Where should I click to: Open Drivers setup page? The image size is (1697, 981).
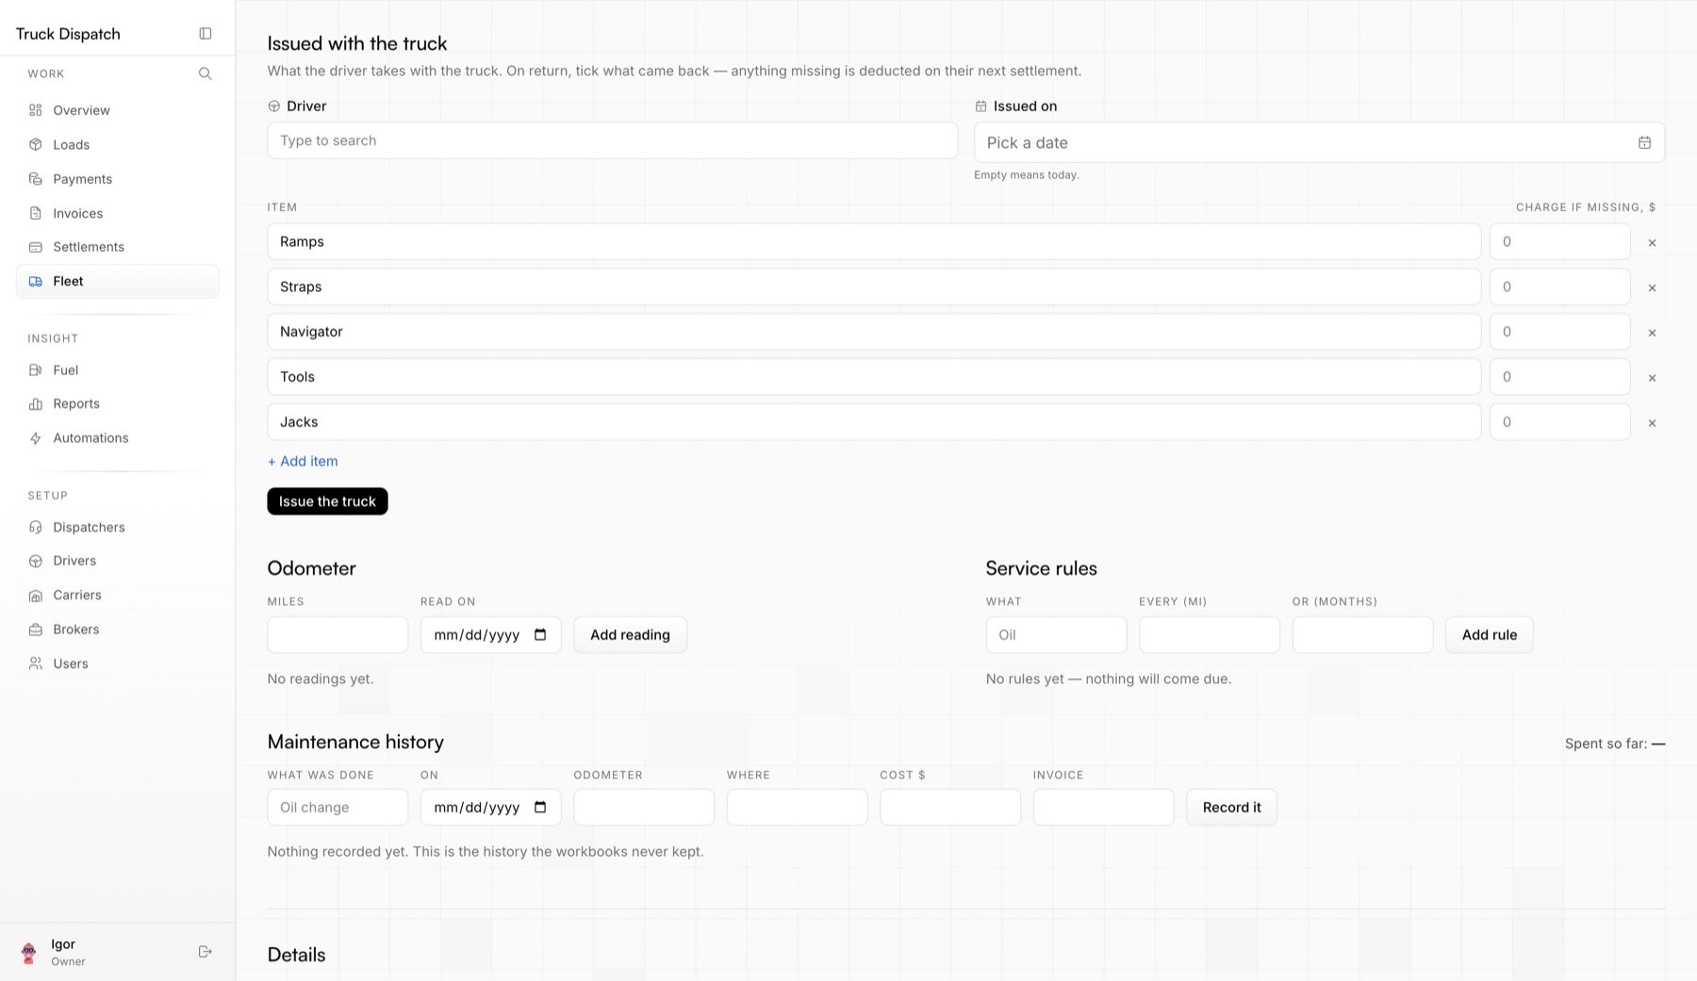click(x=117, y=561)
